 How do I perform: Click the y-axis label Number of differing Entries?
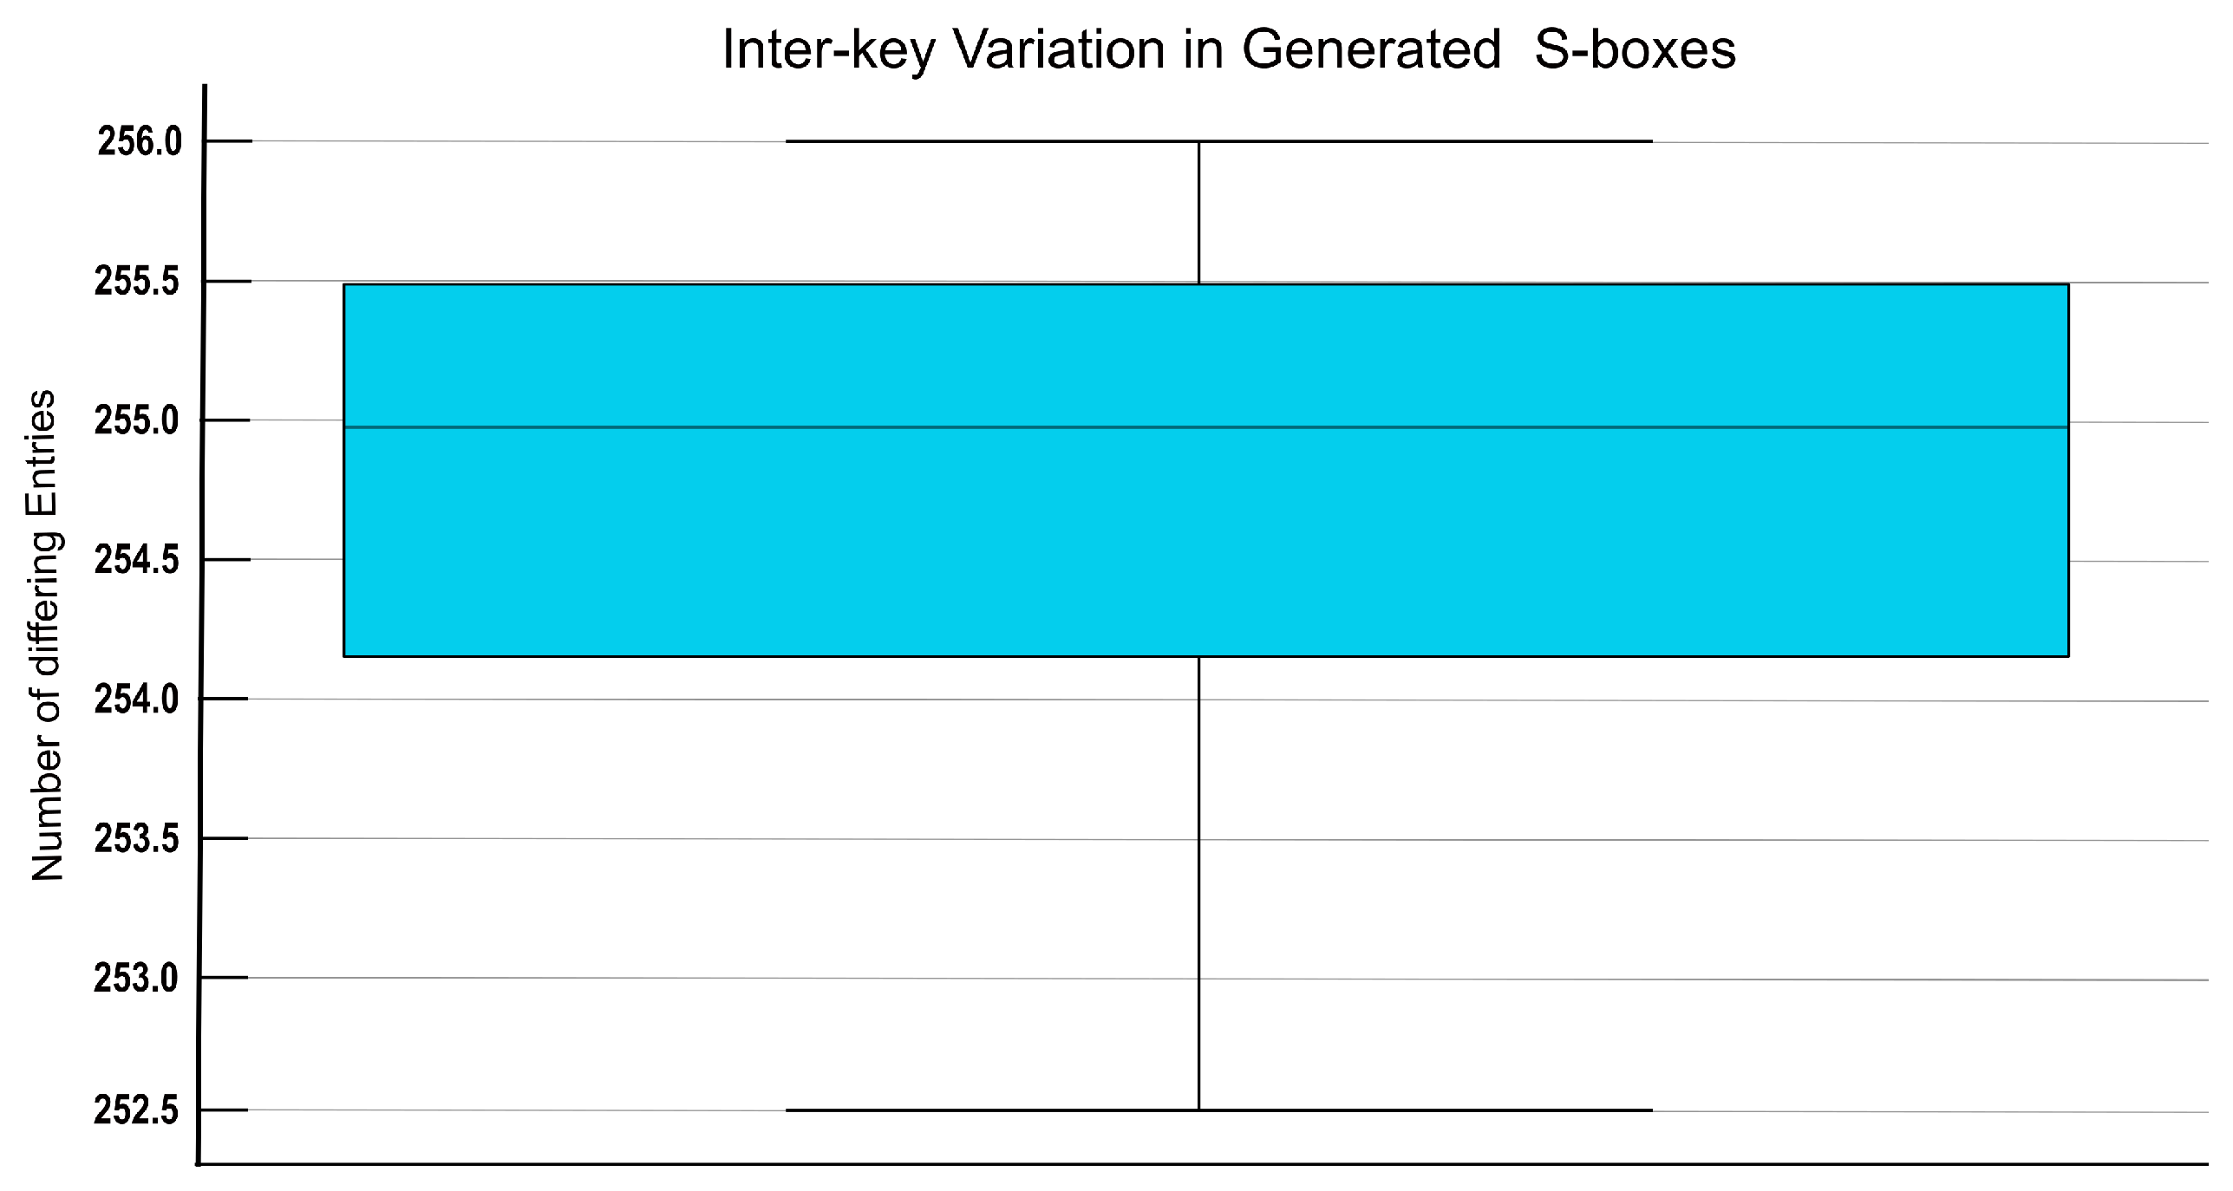47,637
